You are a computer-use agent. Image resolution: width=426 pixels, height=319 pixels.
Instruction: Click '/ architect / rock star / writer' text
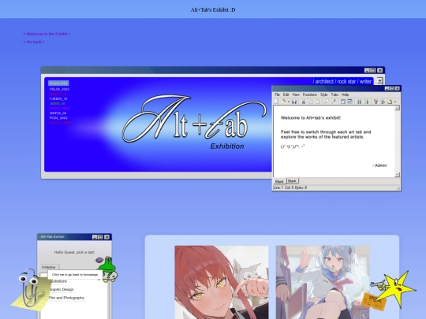click(342, 81)
